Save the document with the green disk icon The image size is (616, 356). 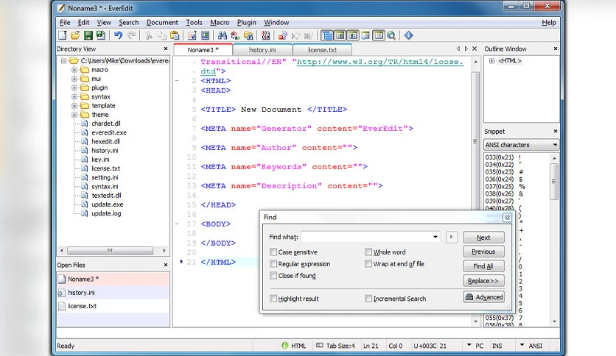coord(88,35)
